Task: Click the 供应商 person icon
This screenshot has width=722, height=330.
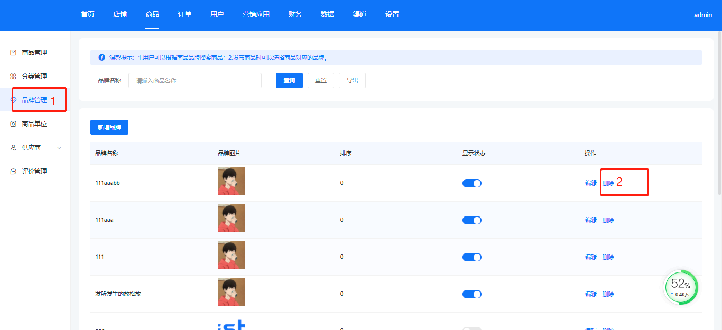Action: 13,148
